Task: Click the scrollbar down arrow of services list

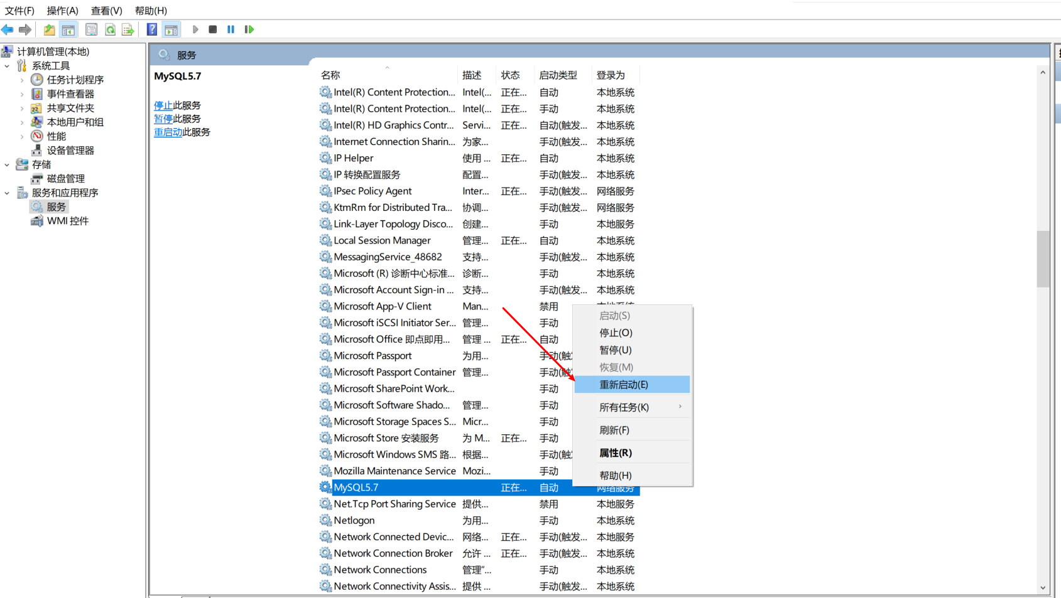Action: pyautogui.click(x=1043, y=587)
